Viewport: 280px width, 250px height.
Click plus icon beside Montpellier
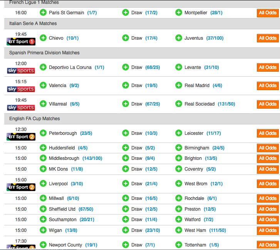(x=179, y=12)
